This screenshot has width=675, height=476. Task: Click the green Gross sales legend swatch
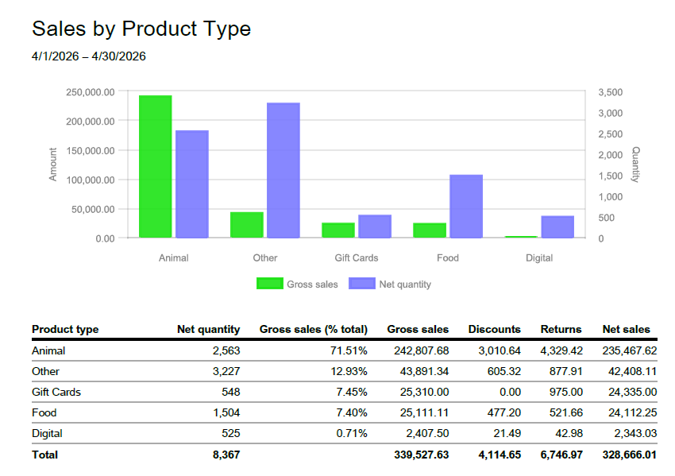coord(270,284)
